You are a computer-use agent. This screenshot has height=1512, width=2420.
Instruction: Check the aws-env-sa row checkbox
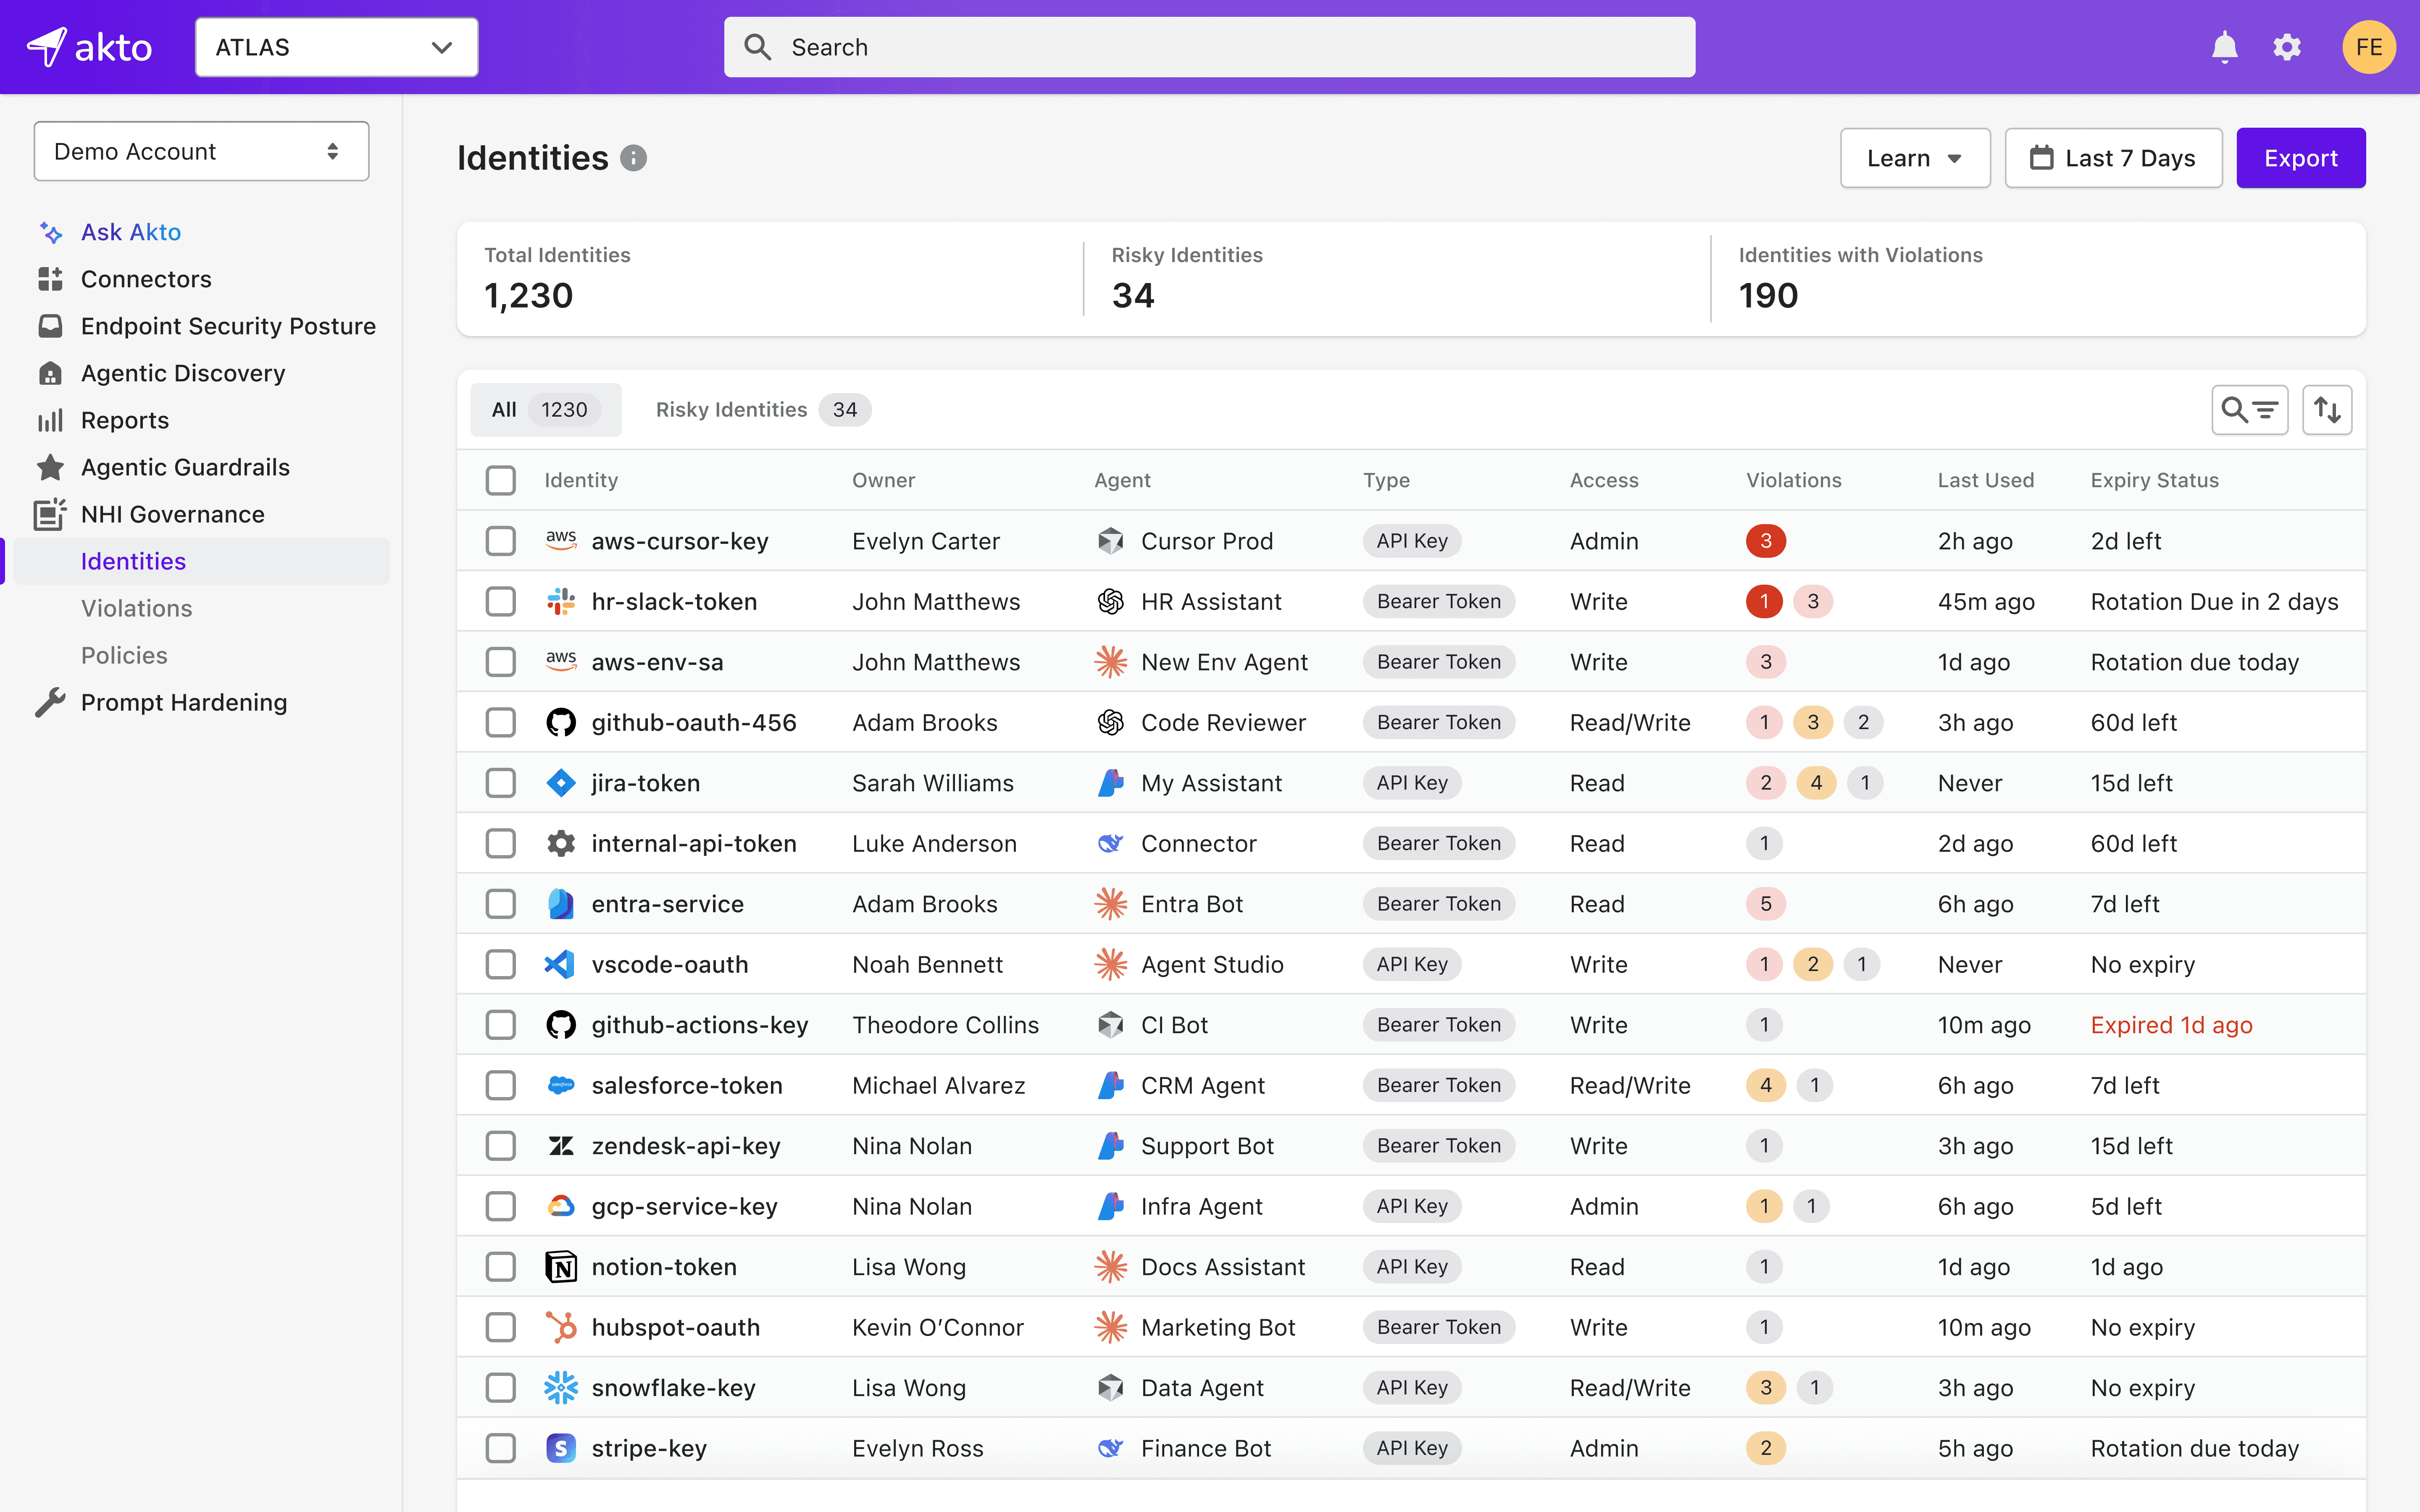tap(500, 662)
